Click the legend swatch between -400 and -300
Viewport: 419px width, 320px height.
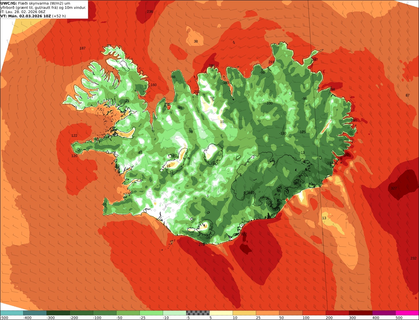click(x=35, y=313)
